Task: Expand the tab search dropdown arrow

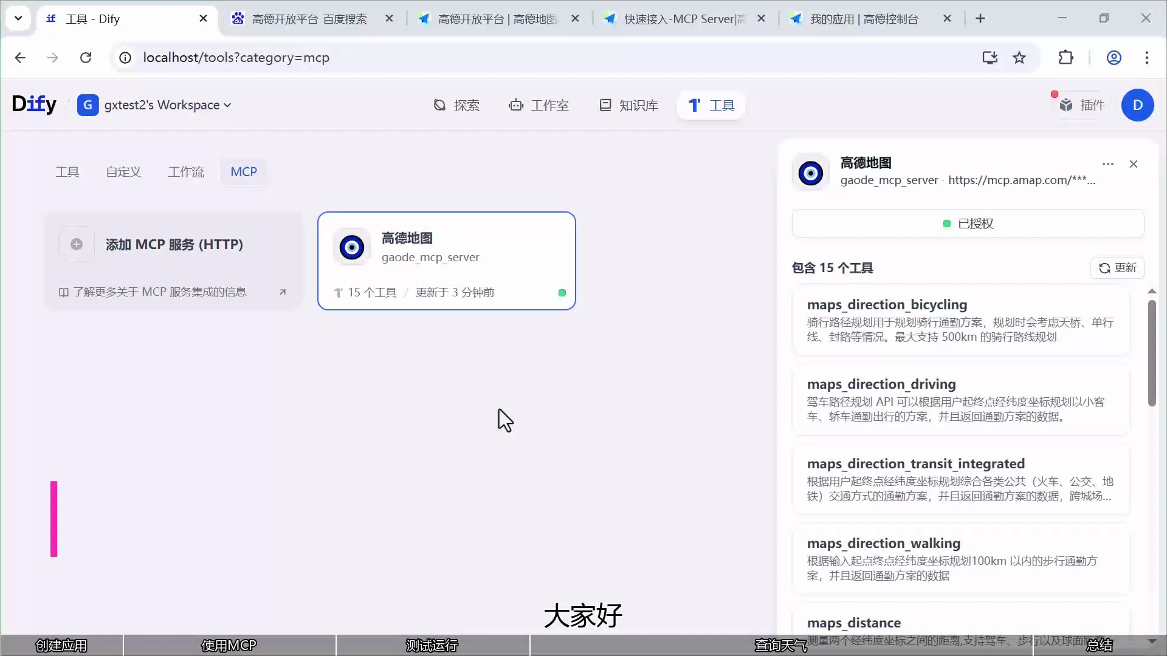Action: coord(18,19)
